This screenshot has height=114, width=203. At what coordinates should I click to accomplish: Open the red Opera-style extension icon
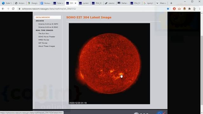(x=174, y=9)
